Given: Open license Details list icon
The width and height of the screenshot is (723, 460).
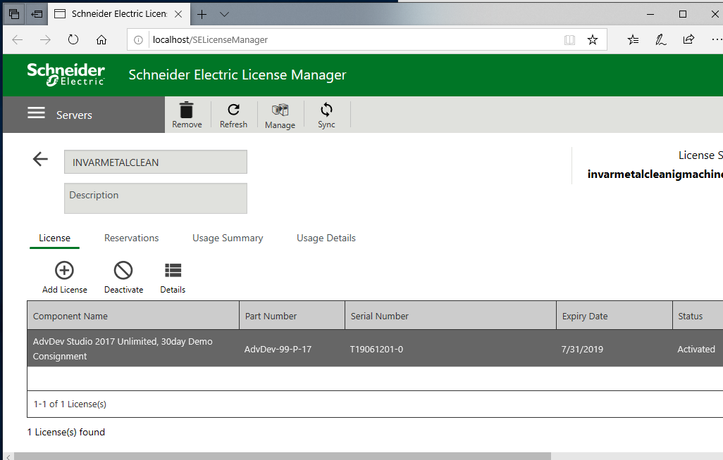Looking at the screenshot, I should [x=173, y=270].
